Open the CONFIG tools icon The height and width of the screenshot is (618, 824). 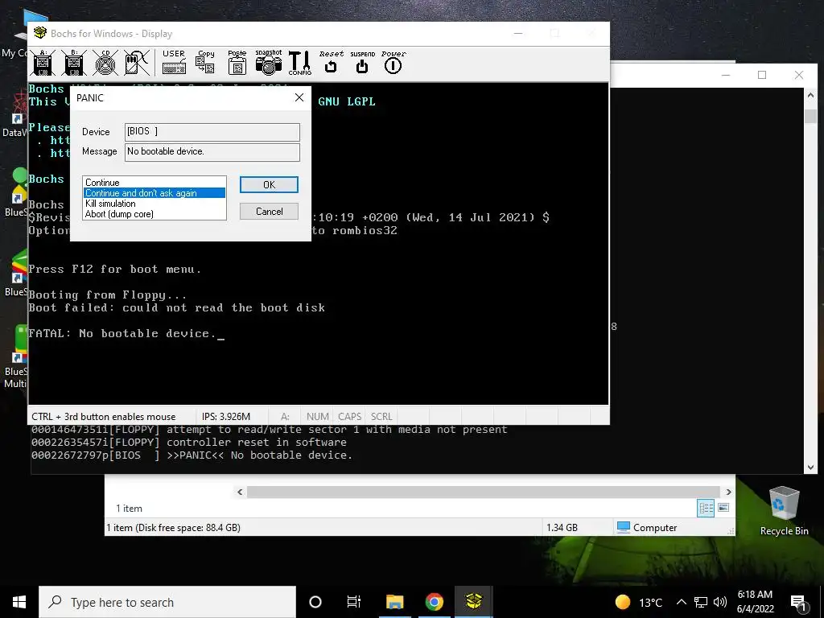pyautogui.click(x=300, y=63)
